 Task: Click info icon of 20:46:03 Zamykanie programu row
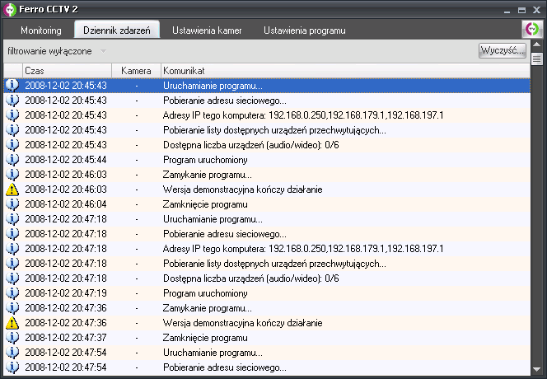(12, 175)
